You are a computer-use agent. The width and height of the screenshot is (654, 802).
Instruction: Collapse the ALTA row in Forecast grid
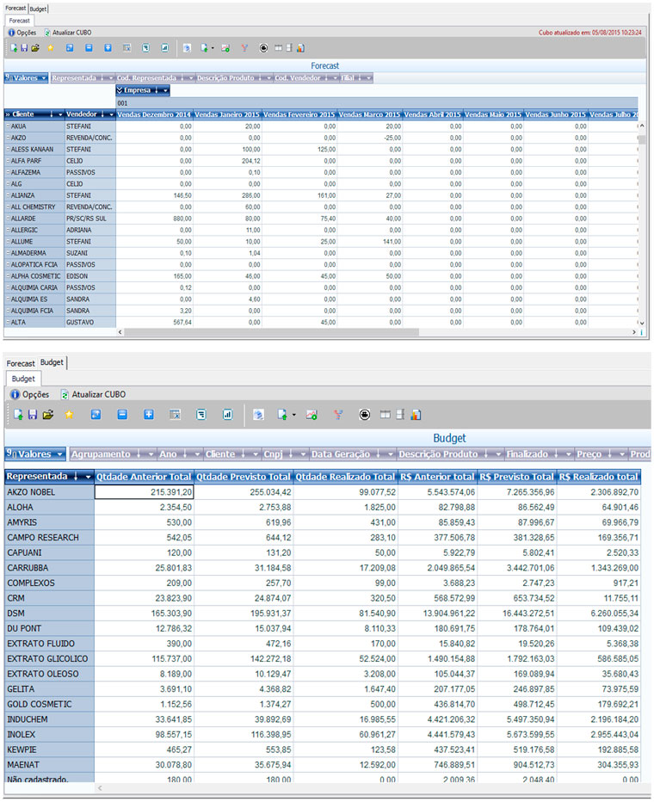(8, 322)
